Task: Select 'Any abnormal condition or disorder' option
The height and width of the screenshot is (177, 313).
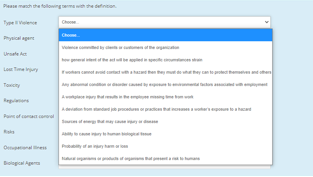Action: pos(166,84)
